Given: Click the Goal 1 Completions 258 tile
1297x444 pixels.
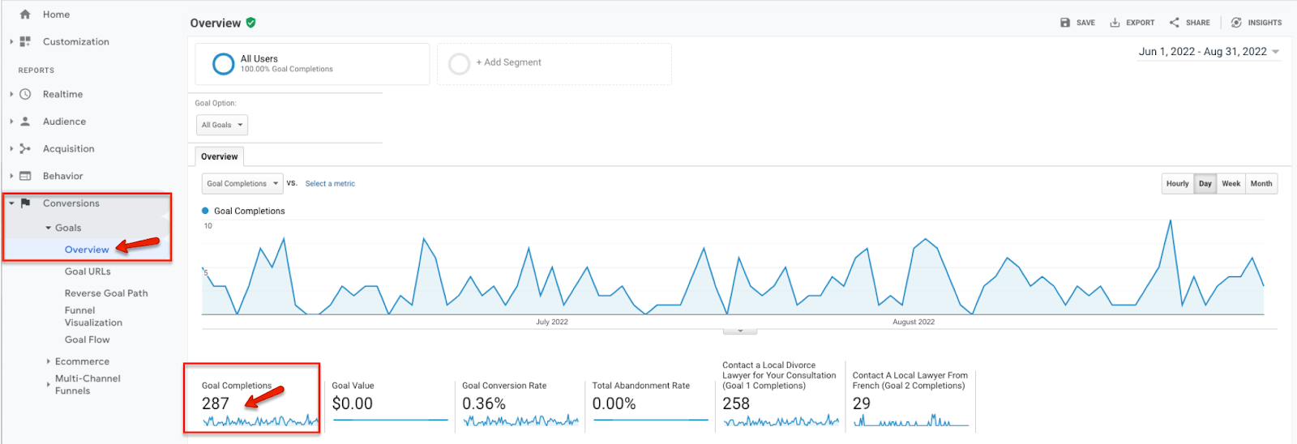Looking at the screenshot, I should pyautogui.click(x=780, y=395).
